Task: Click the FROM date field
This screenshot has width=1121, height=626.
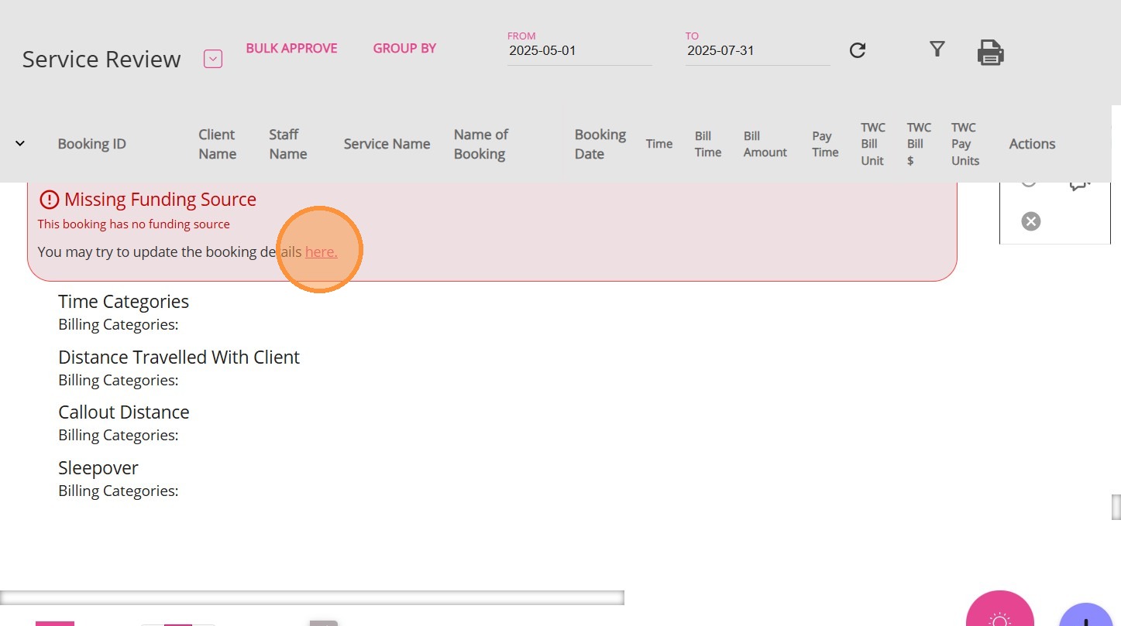Action: [579, 51]
